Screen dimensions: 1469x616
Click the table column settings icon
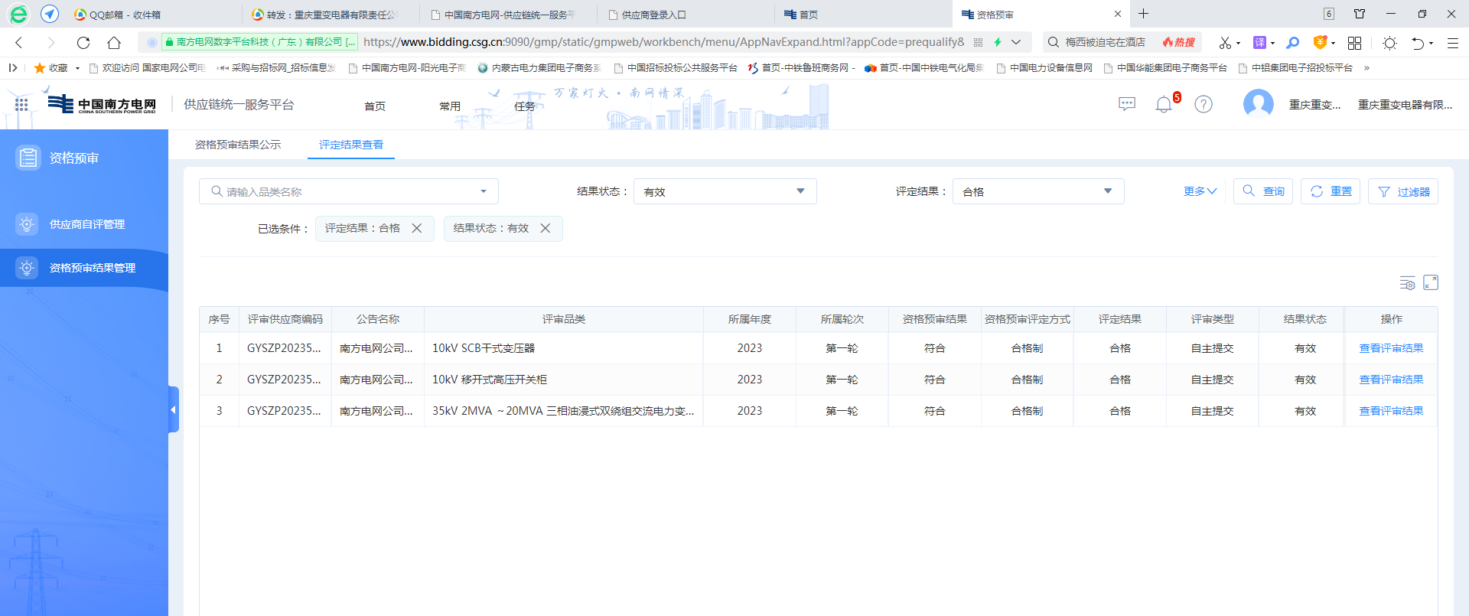pos(1407,283)
